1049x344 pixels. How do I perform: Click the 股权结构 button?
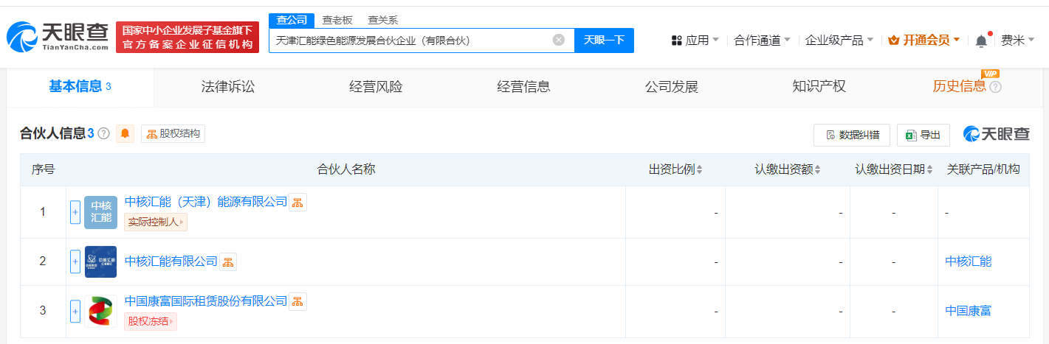point(173,133)
